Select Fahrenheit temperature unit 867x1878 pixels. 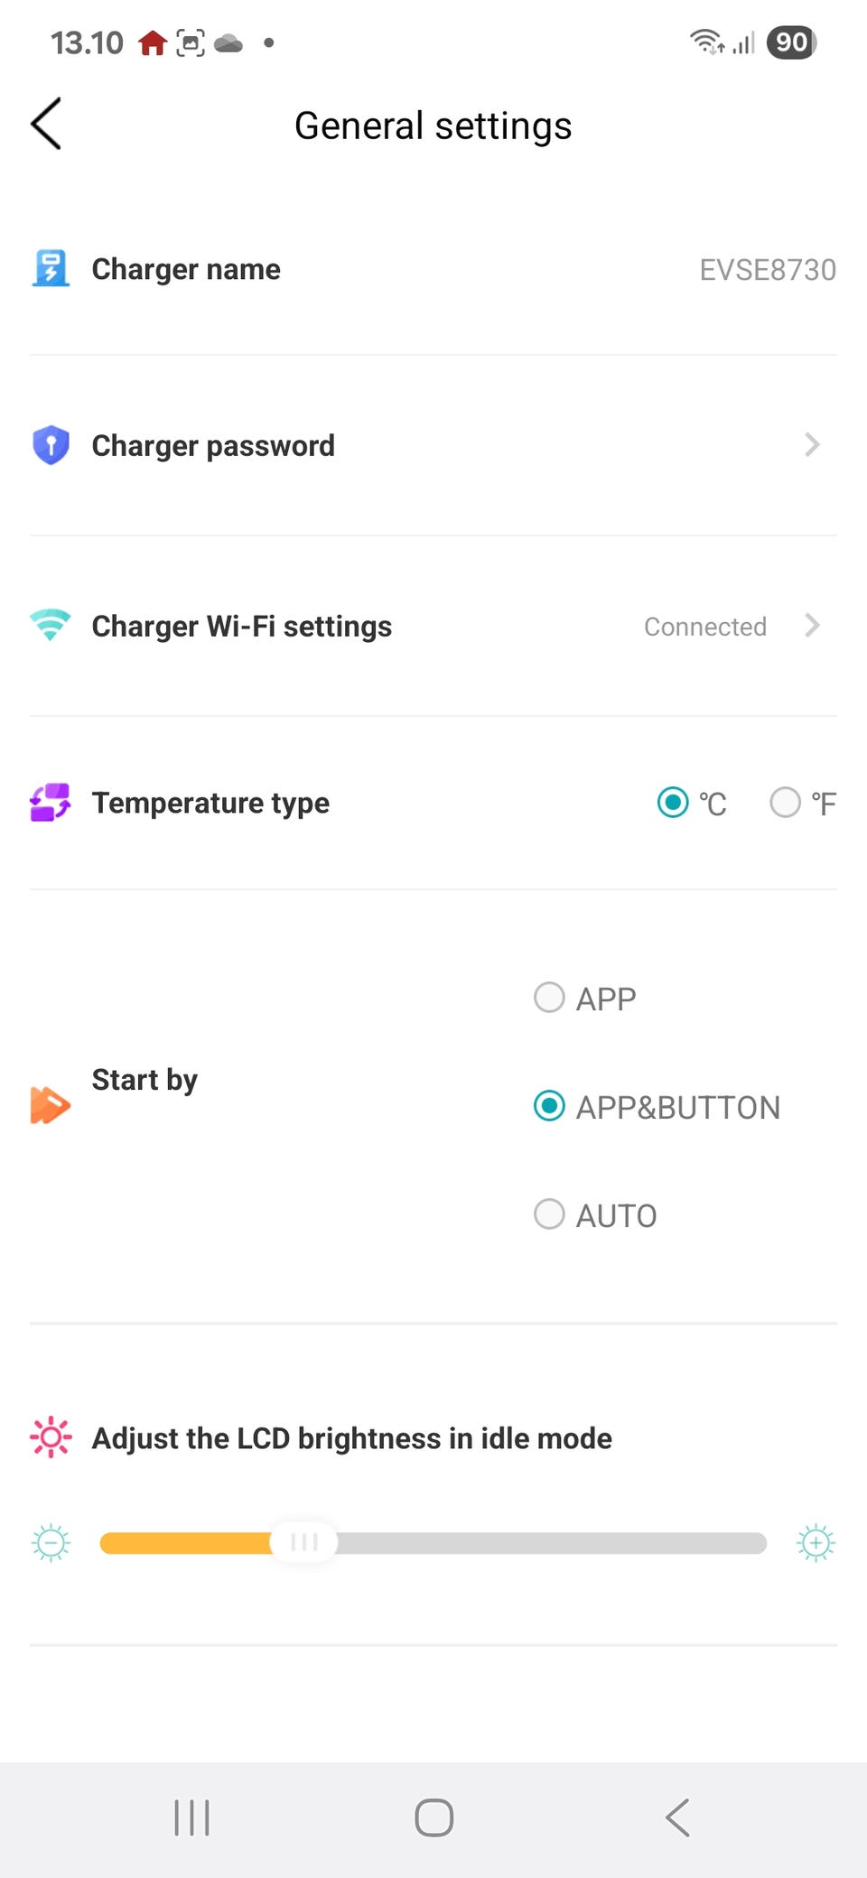point(786,803)
